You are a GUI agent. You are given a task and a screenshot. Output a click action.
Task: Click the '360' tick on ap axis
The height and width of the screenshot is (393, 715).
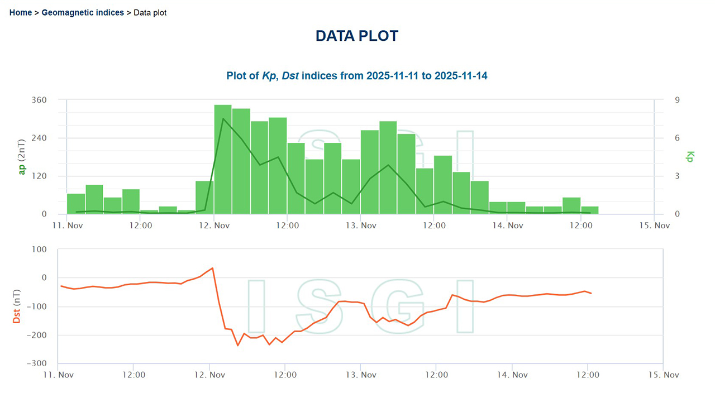[39, 100]
